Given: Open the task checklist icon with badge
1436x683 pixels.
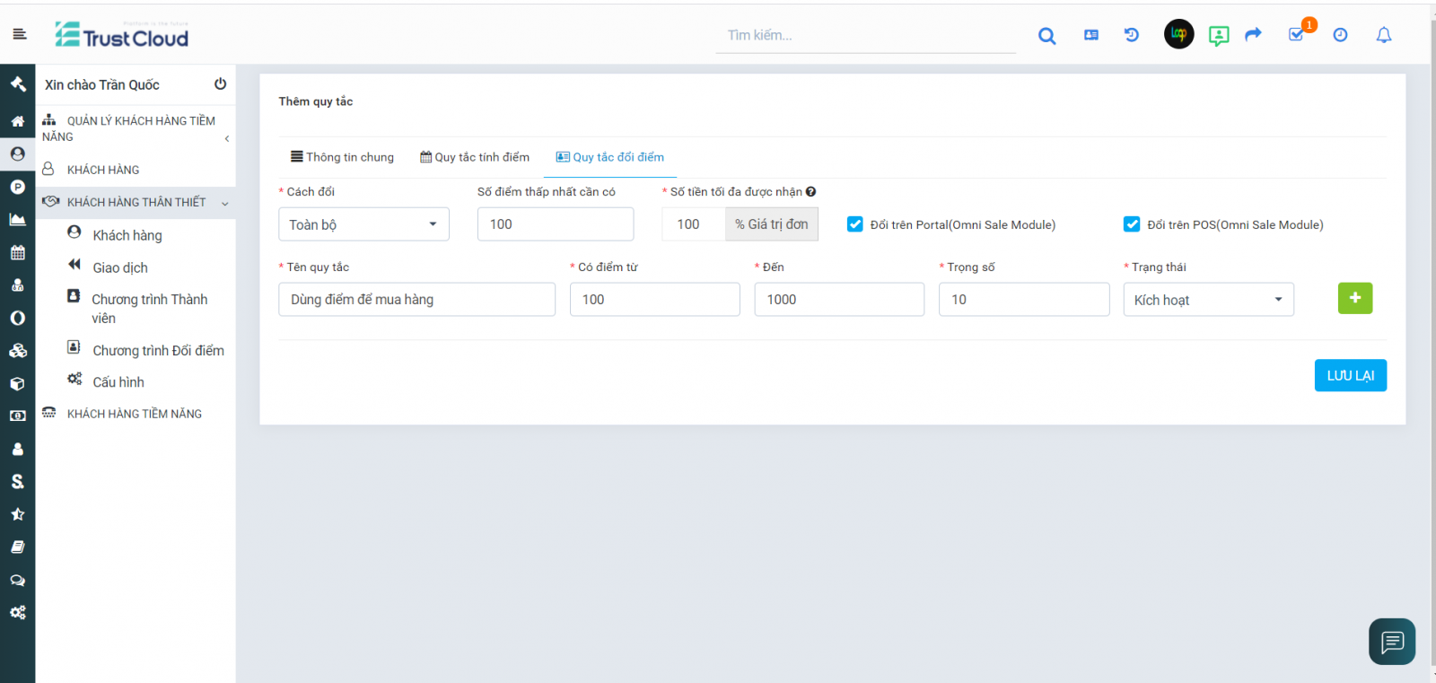Looking at the screenshot, I should [x=1296, y=35].
